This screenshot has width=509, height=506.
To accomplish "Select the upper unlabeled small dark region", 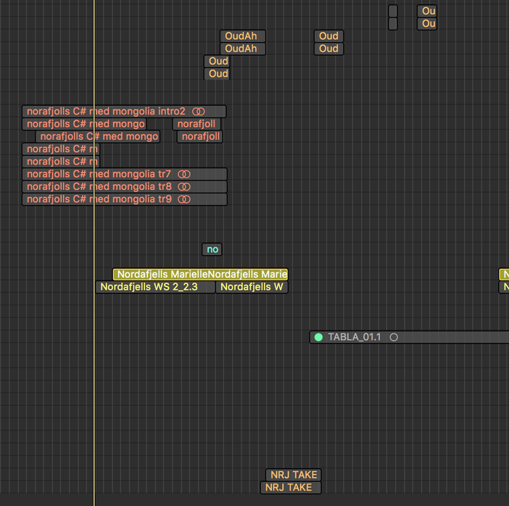I will click(x=393, y=11).
